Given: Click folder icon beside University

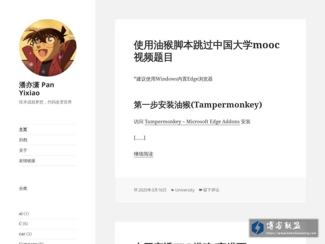Looking at the screenshot, I should [x=173, y=190].
